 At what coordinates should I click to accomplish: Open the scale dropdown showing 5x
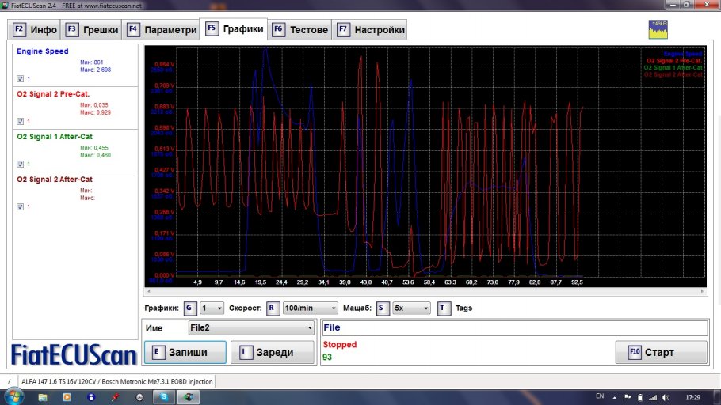[x=411, y=308]
